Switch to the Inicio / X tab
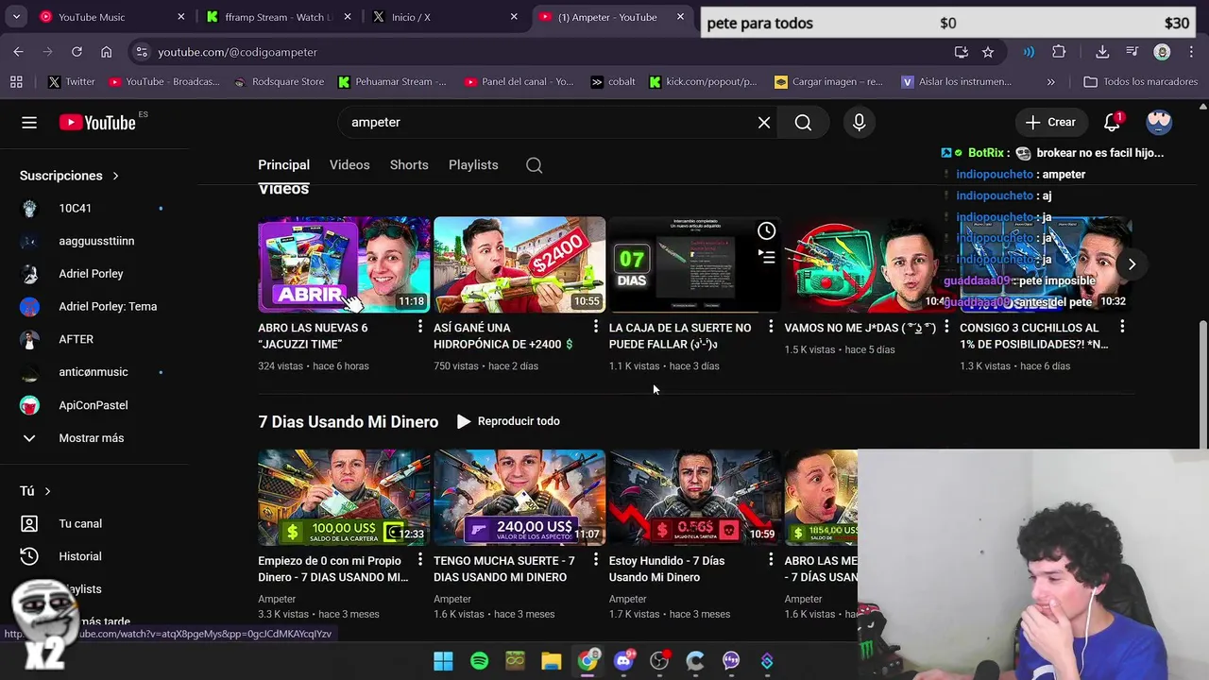 (444, 17)
